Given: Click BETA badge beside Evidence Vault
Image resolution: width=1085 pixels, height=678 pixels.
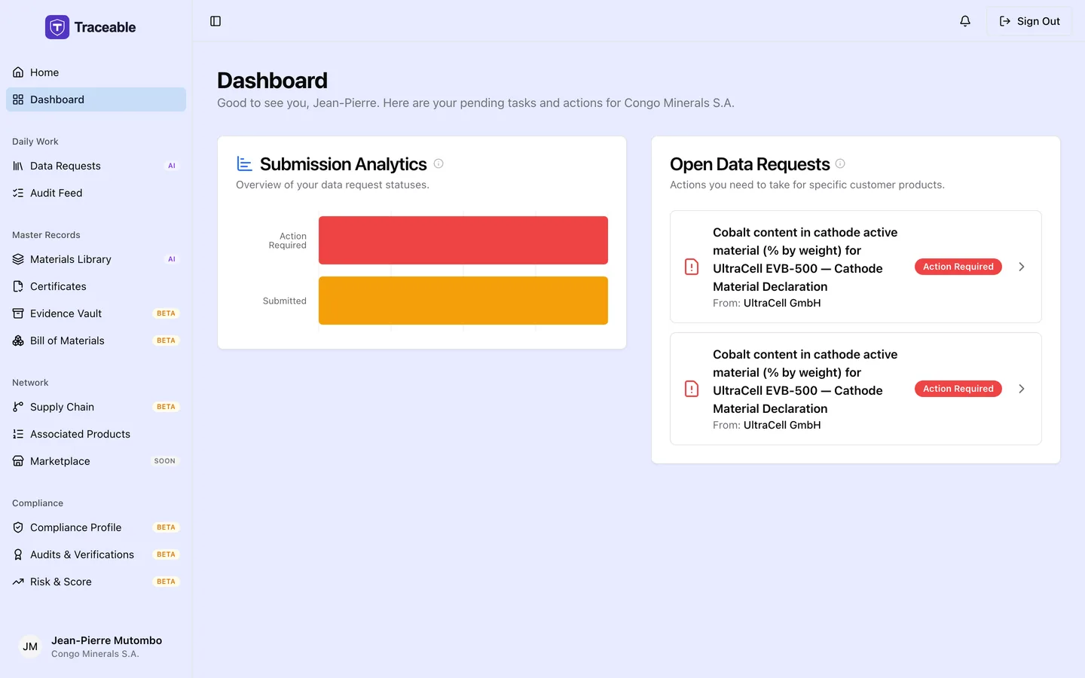Looking at the screenshot, I should tap(166, 313).
